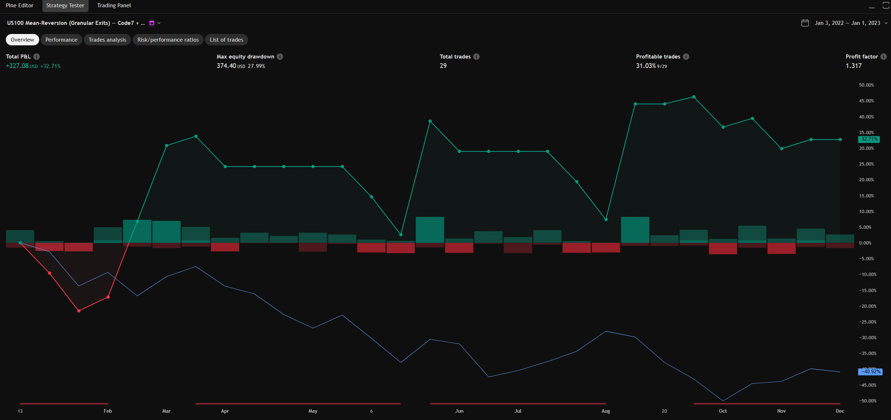Select the Overview report view
This screenshot has width=891, height=420.
(22, 40)
